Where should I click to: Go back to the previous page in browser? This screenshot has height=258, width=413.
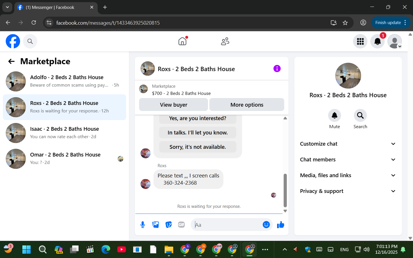(8, 23)
